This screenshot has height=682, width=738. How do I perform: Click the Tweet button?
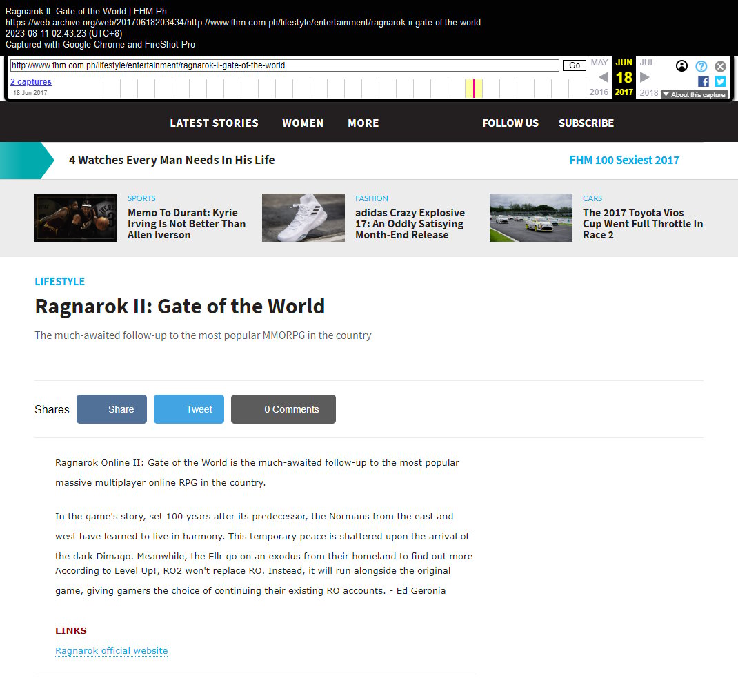pyautogui.click(x=189, y=409)
